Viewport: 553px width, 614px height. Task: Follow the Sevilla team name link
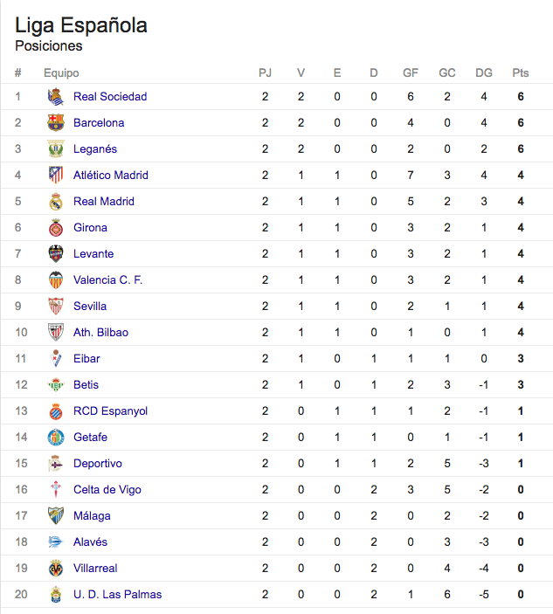coord(90,307)
